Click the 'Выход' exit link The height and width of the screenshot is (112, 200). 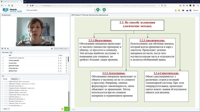point(195,10)
